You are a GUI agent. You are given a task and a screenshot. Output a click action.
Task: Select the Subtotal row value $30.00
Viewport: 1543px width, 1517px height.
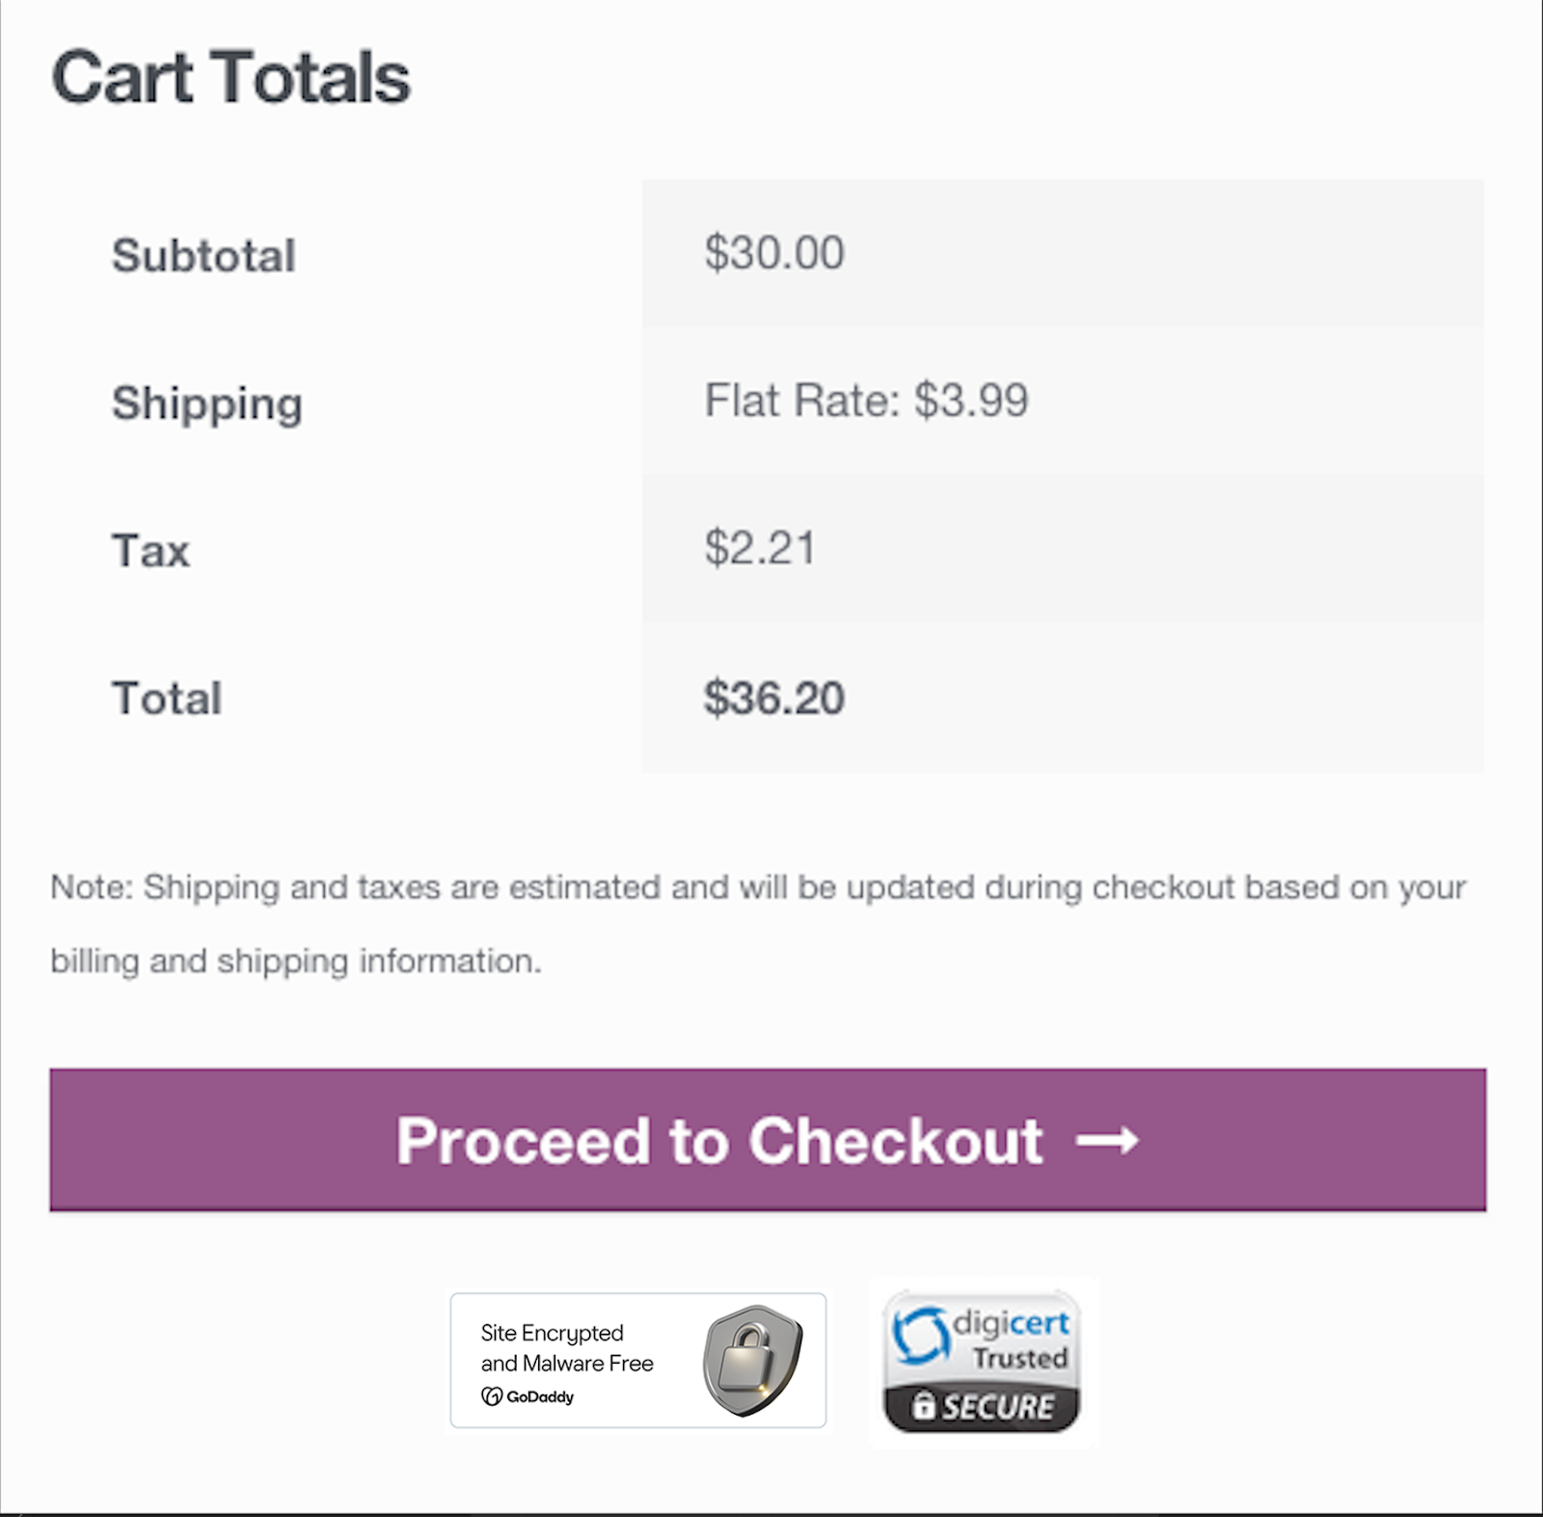point(774,254)
